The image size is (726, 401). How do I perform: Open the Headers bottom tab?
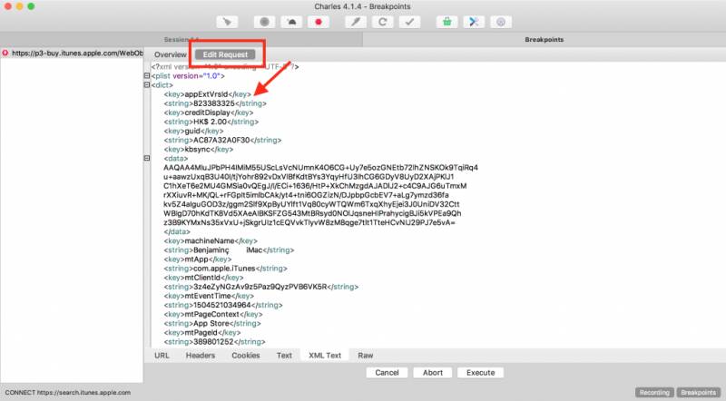tap(201, 355)
